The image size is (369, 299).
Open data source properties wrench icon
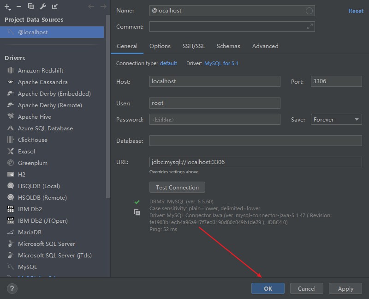(43, 6)
